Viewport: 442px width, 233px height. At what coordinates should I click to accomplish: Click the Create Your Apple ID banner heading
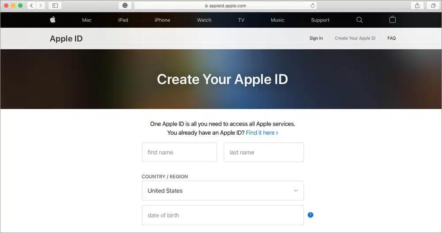[222, 79]
